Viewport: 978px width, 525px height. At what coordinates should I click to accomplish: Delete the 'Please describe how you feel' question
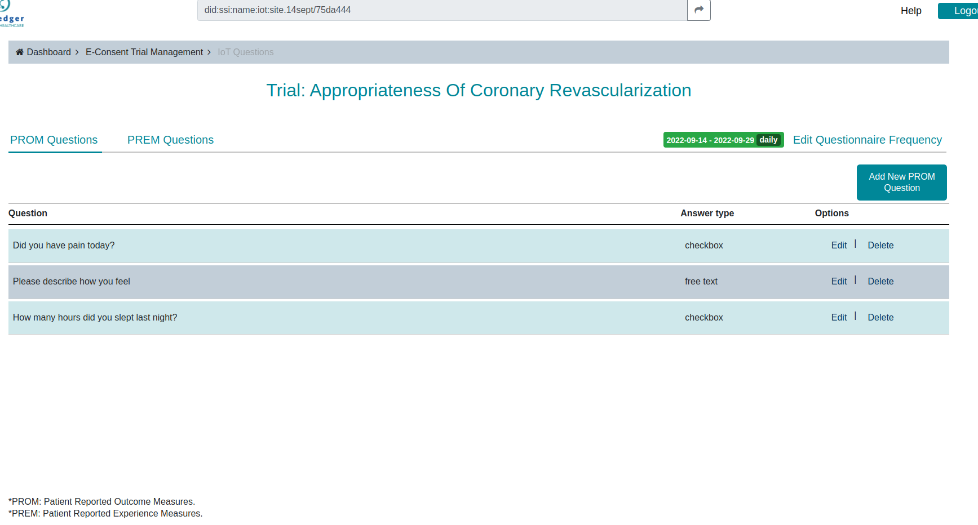click(x=880, y=281)
